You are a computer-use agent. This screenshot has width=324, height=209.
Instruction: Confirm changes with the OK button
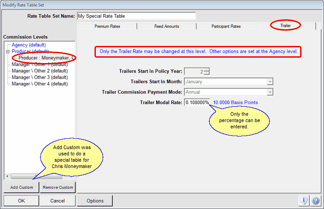click(21, 200)
